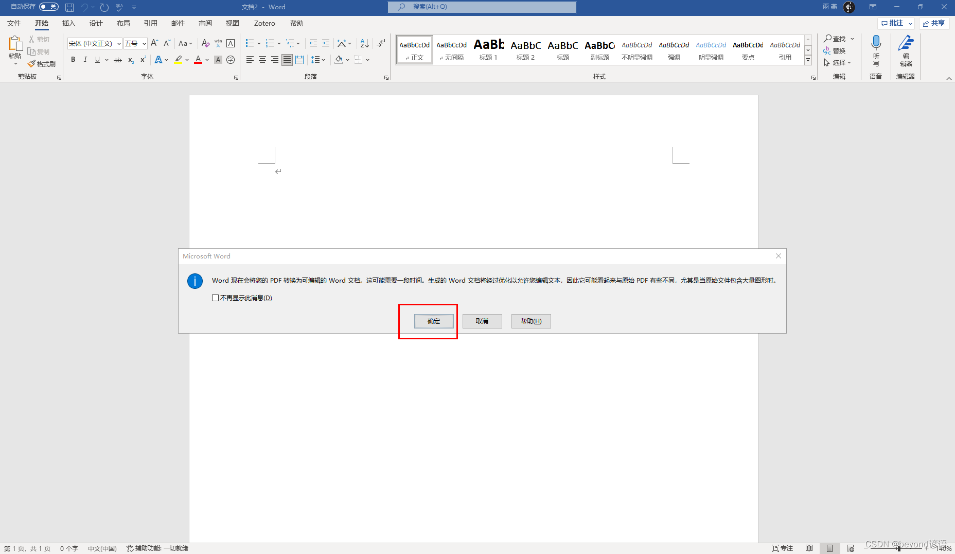
Task: Click the Help (H) dialog button
Action: (x=531, y=321)
